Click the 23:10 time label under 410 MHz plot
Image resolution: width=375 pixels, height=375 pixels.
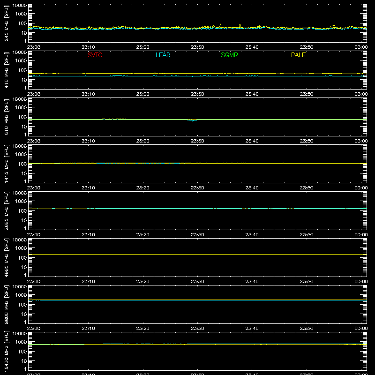[x=88, y=94]
